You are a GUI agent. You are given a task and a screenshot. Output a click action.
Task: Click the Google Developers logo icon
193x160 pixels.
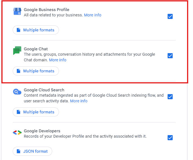tap(17, 133)
